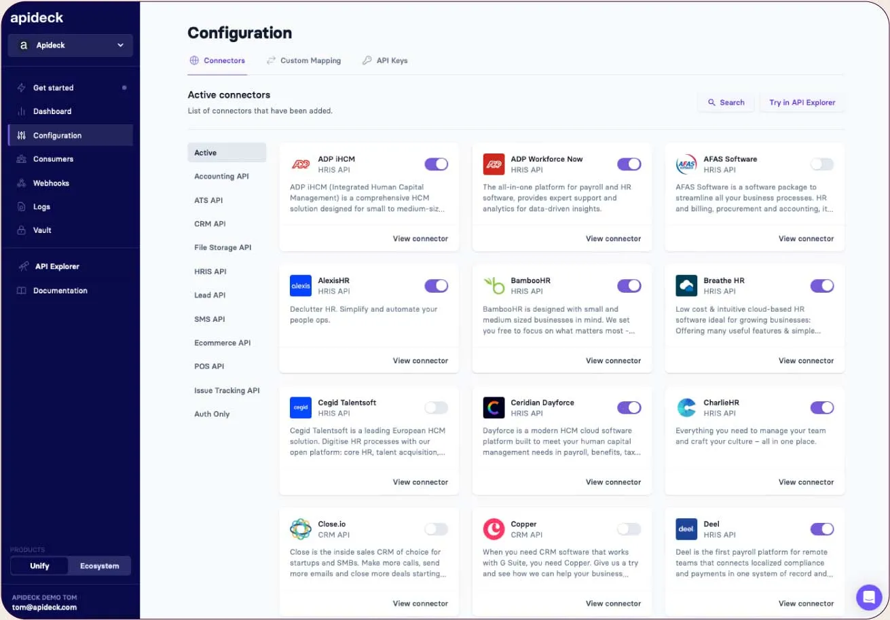Click View connector for BambooHR
Screen dimensions: 890x620
pos(613,361)
